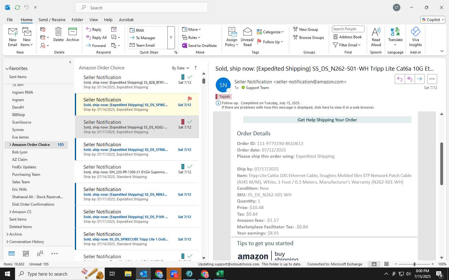
Task: Show more navigation options
Action: click(55, 254)
